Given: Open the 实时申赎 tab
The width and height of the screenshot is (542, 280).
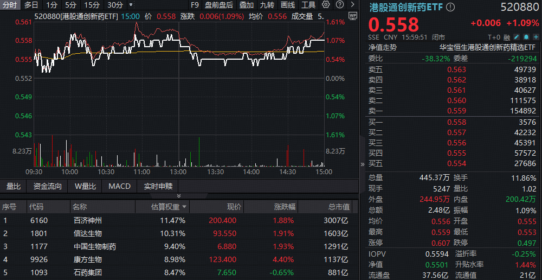Looking at the screenshot, I should point(158,186).
